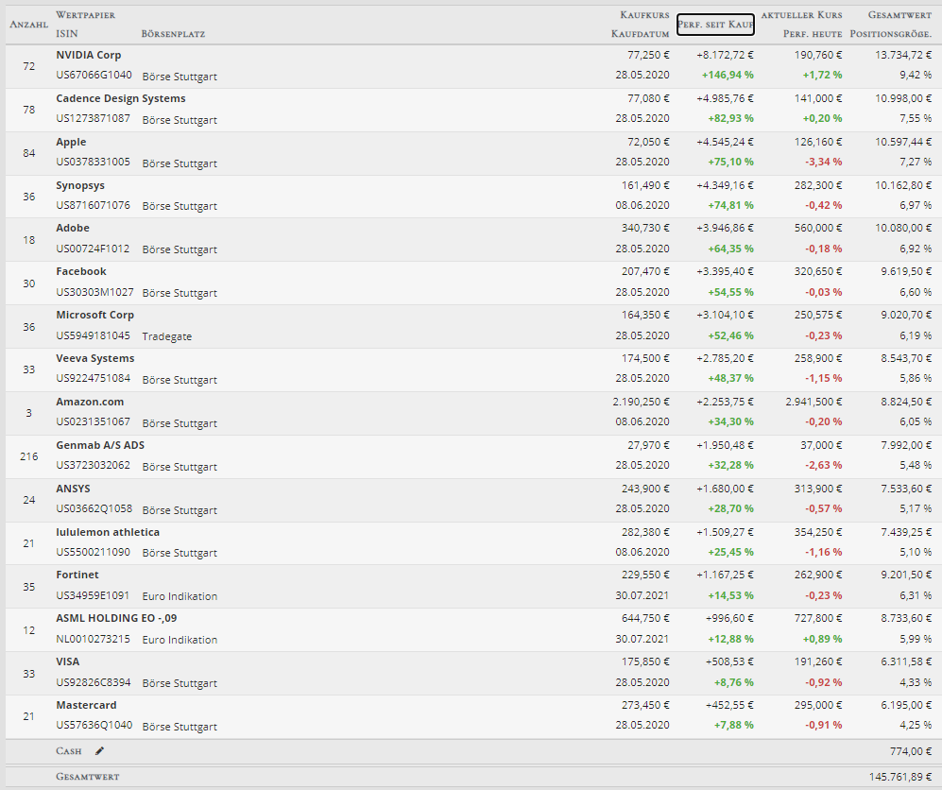Click Apple's -3,34 % daily performance
This screenshot has height=790, width=942.
[824, 162]
